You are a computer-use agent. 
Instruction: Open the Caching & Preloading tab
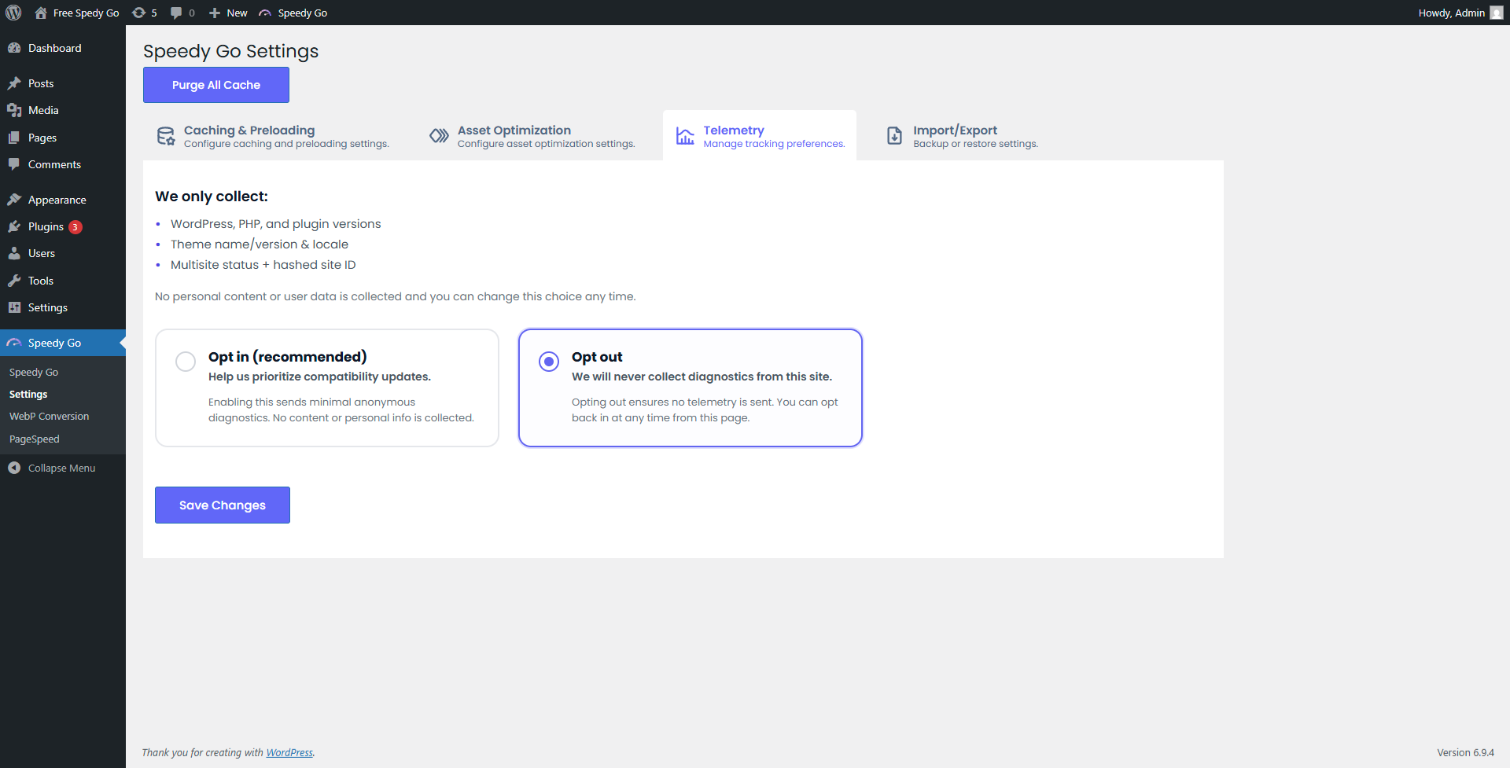coord(273,136)
